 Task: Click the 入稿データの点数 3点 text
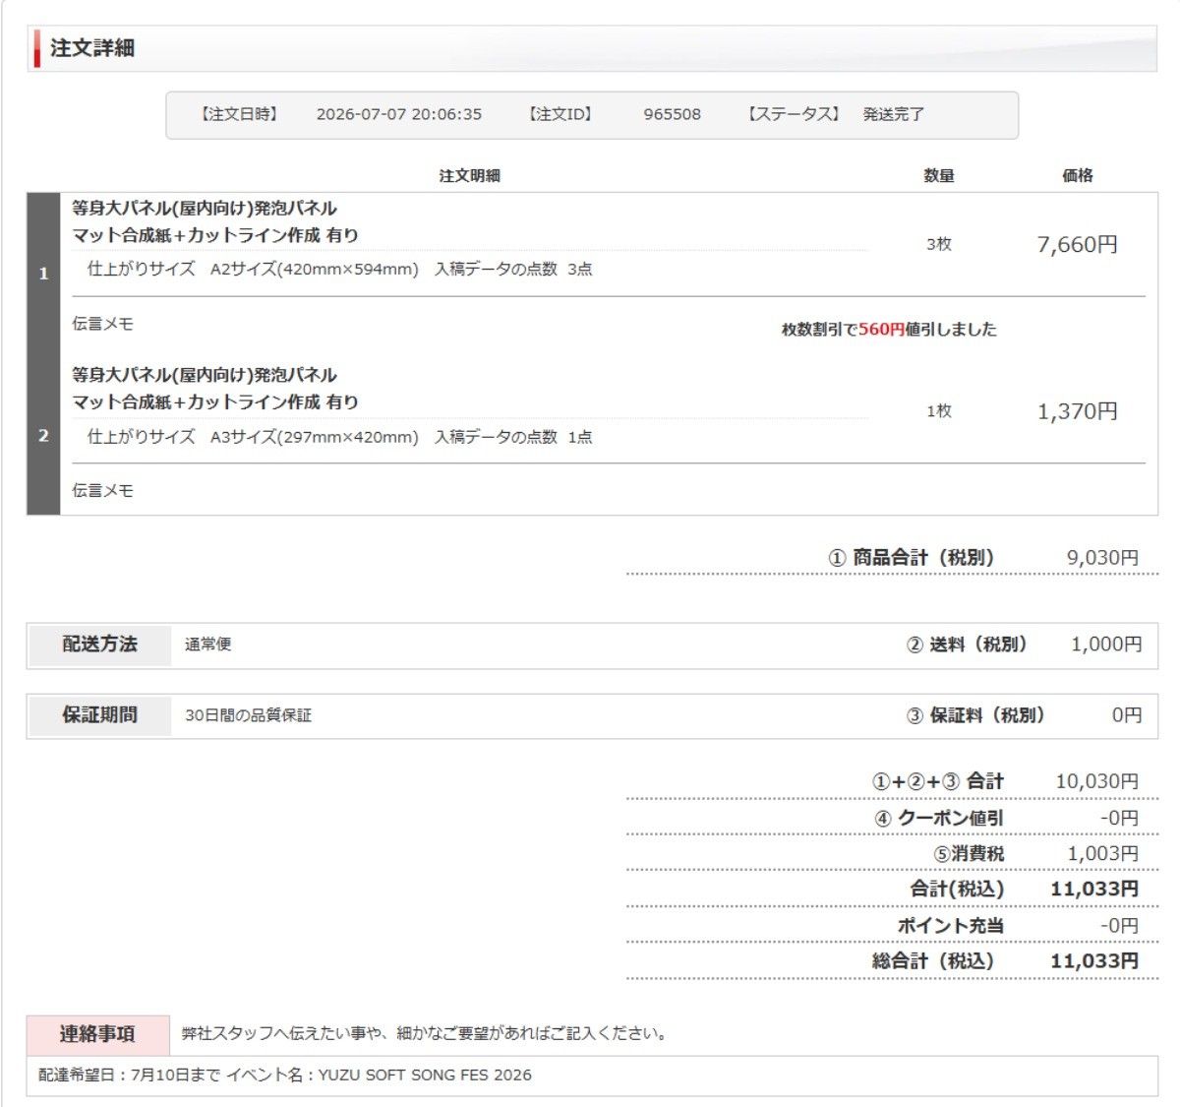pos(513,269)
